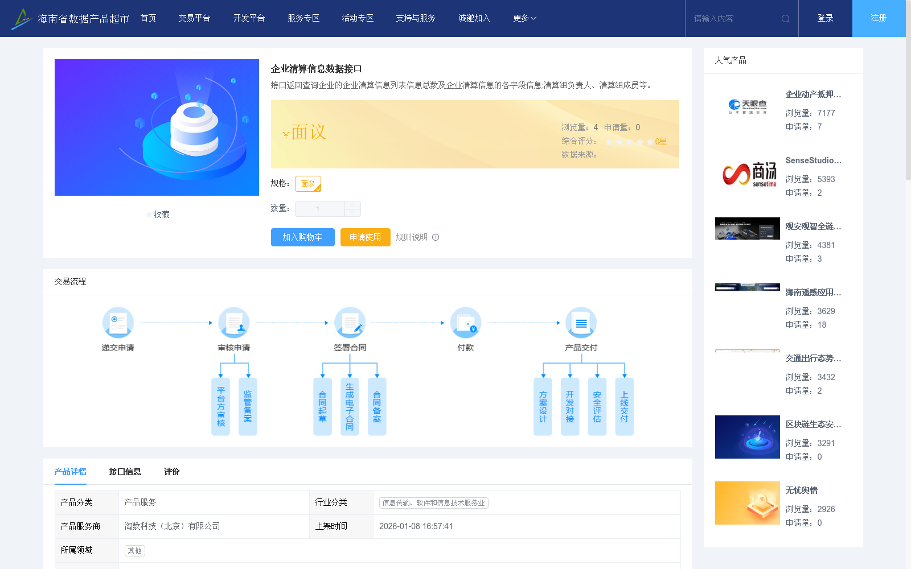Viewport: 911px width, 569px height.
Task: Click the 信息传输、软件和信息技术服务业 tag
Action: click(x=434, y=503)
